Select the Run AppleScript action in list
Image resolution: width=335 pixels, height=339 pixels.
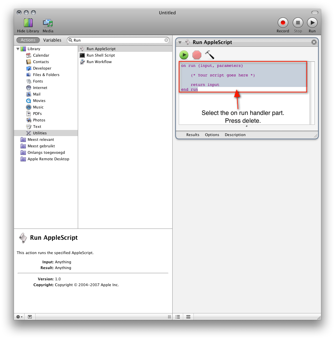pos(125,49)
